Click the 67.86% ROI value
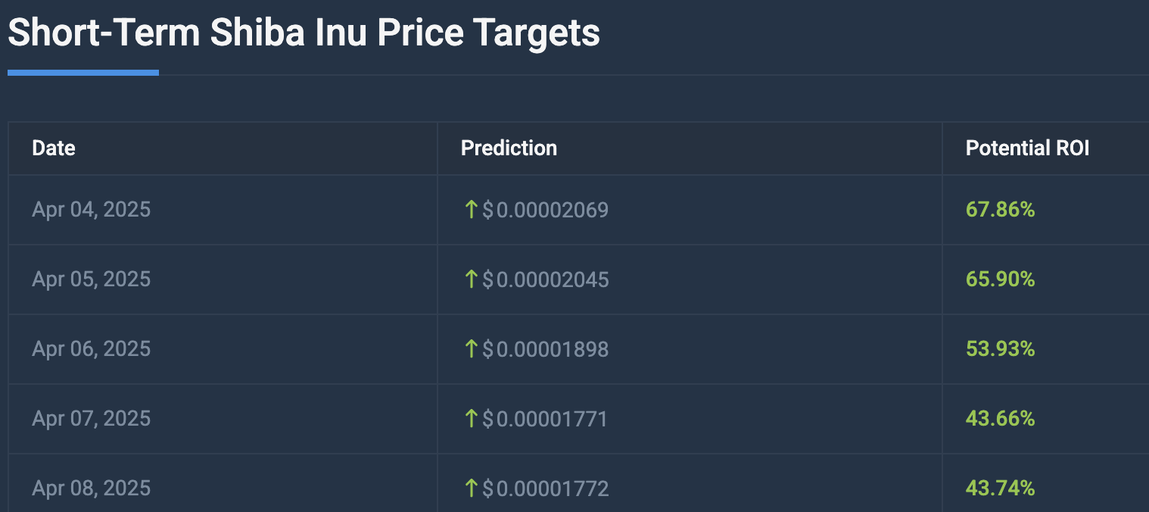 [x=1000, y=209]
